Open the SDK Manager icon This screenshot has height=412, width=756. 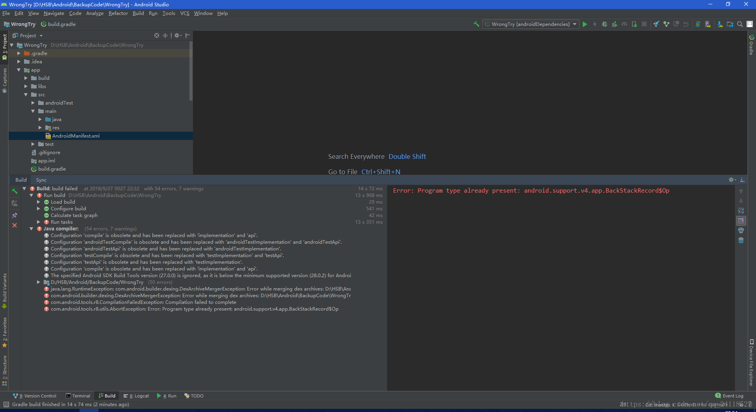(x=720, y=24)
